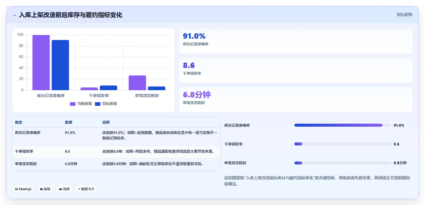The image size is (425, 205).
Task: Click the purple 当前表现 legend swatch
Action: click(x=73, y=104)
